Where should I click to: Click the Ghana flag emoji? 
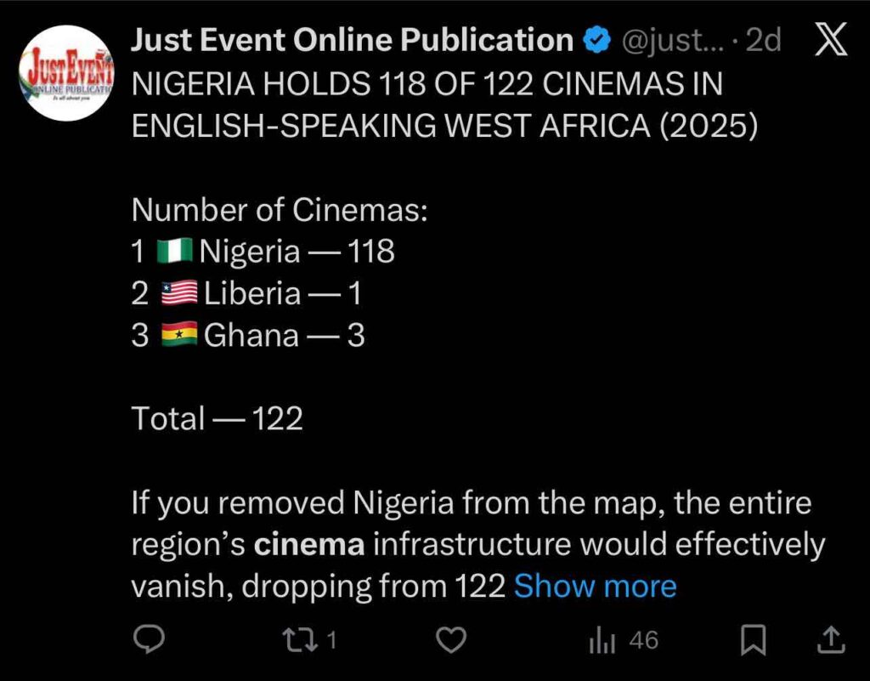point(178,336)
